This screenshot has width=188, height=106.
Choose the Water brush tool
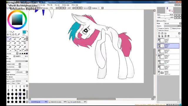[23, 39]
